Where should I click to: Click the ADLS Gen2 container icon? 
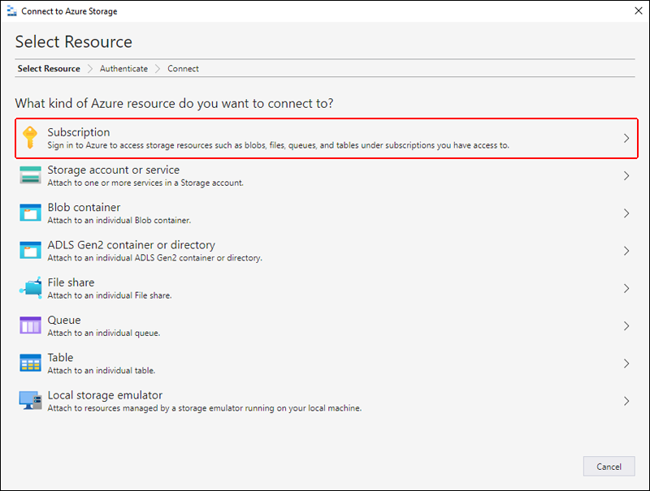coord(30,251)
